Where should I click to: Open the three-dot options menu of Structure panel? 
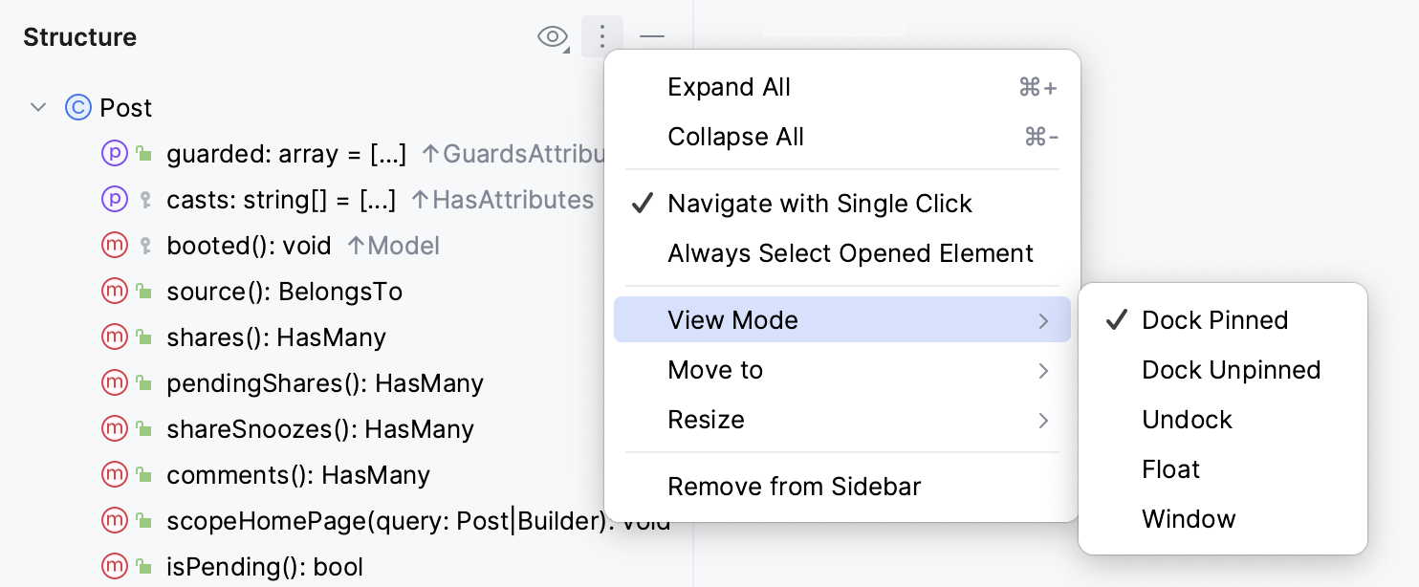[601, 36]
